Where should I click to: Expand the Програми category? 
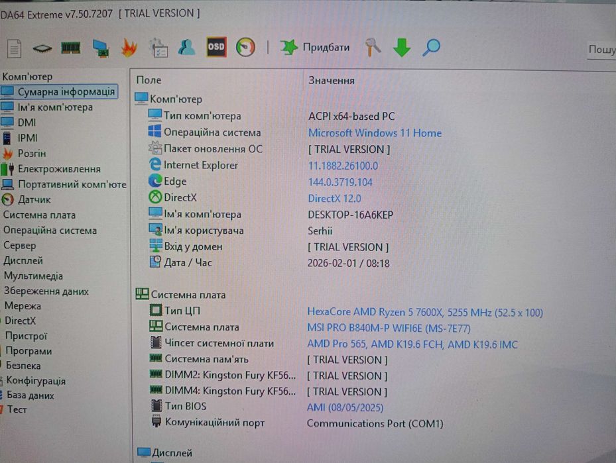(29, 351)
